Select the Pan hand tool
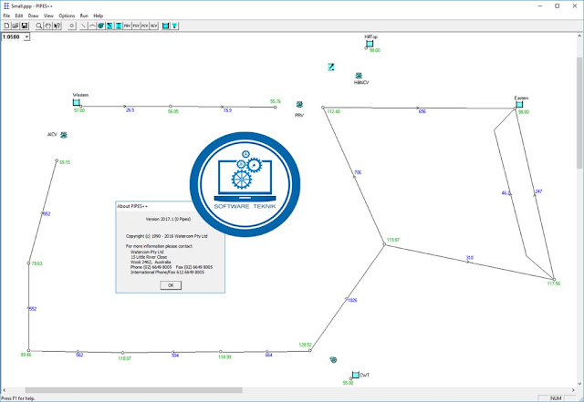The image size is (584, 402). coord(47,26)
